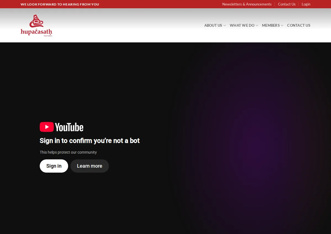Expand the Members menu chevron
This screenshot has height=234, width=331.
point(282,25)
